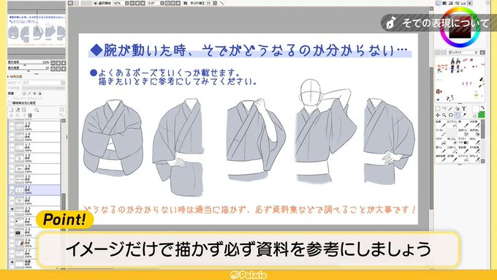The width and height of the screenshot is (497, 280).
Task: Select the magic wand tool
Action: point(451,109)
